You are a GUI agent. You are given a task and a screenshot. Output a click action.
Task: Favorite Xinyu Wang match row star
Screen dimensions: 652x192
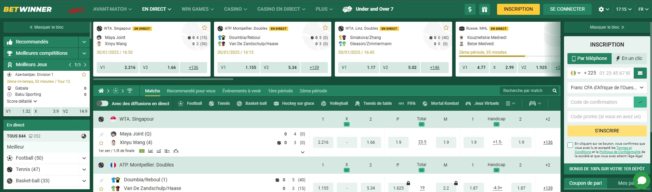[101, 143]
